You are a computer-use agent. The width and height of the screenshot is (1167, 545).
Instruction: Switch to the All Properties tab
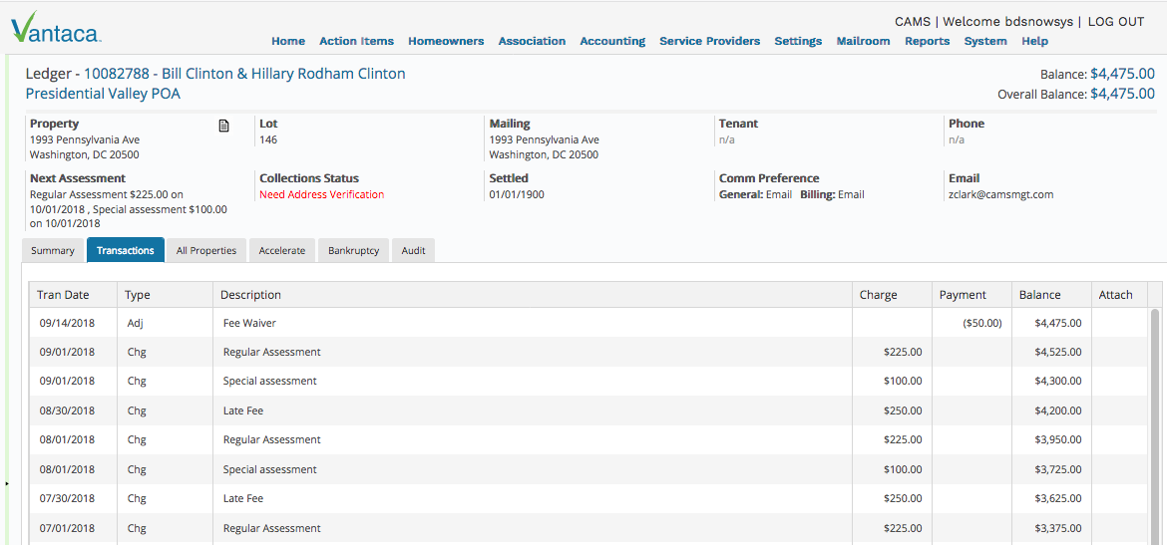(206, 250)
